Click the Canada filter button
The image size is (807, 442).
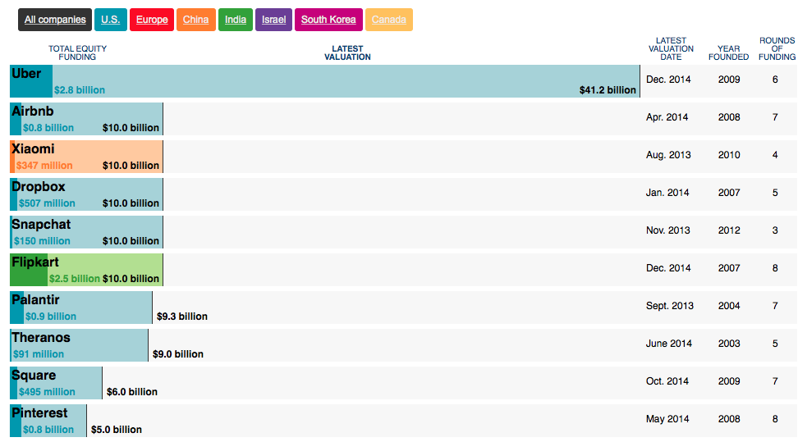(x=389, y=20)
